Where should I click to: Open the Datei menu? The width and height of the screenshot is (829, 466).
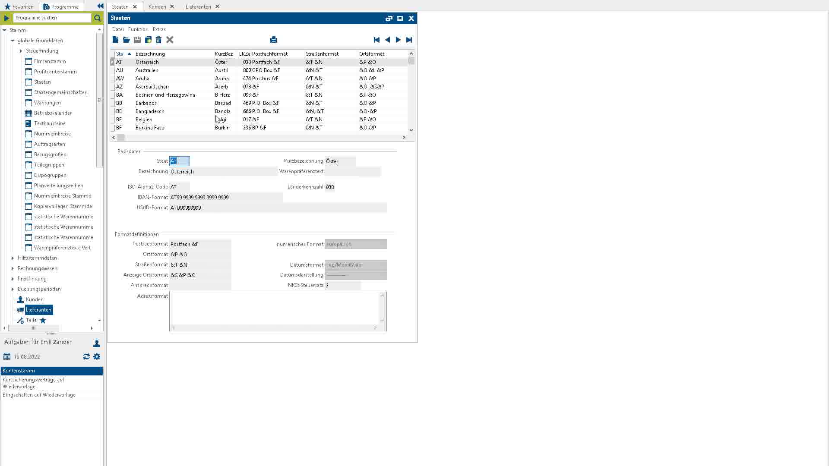coord(118,29)
